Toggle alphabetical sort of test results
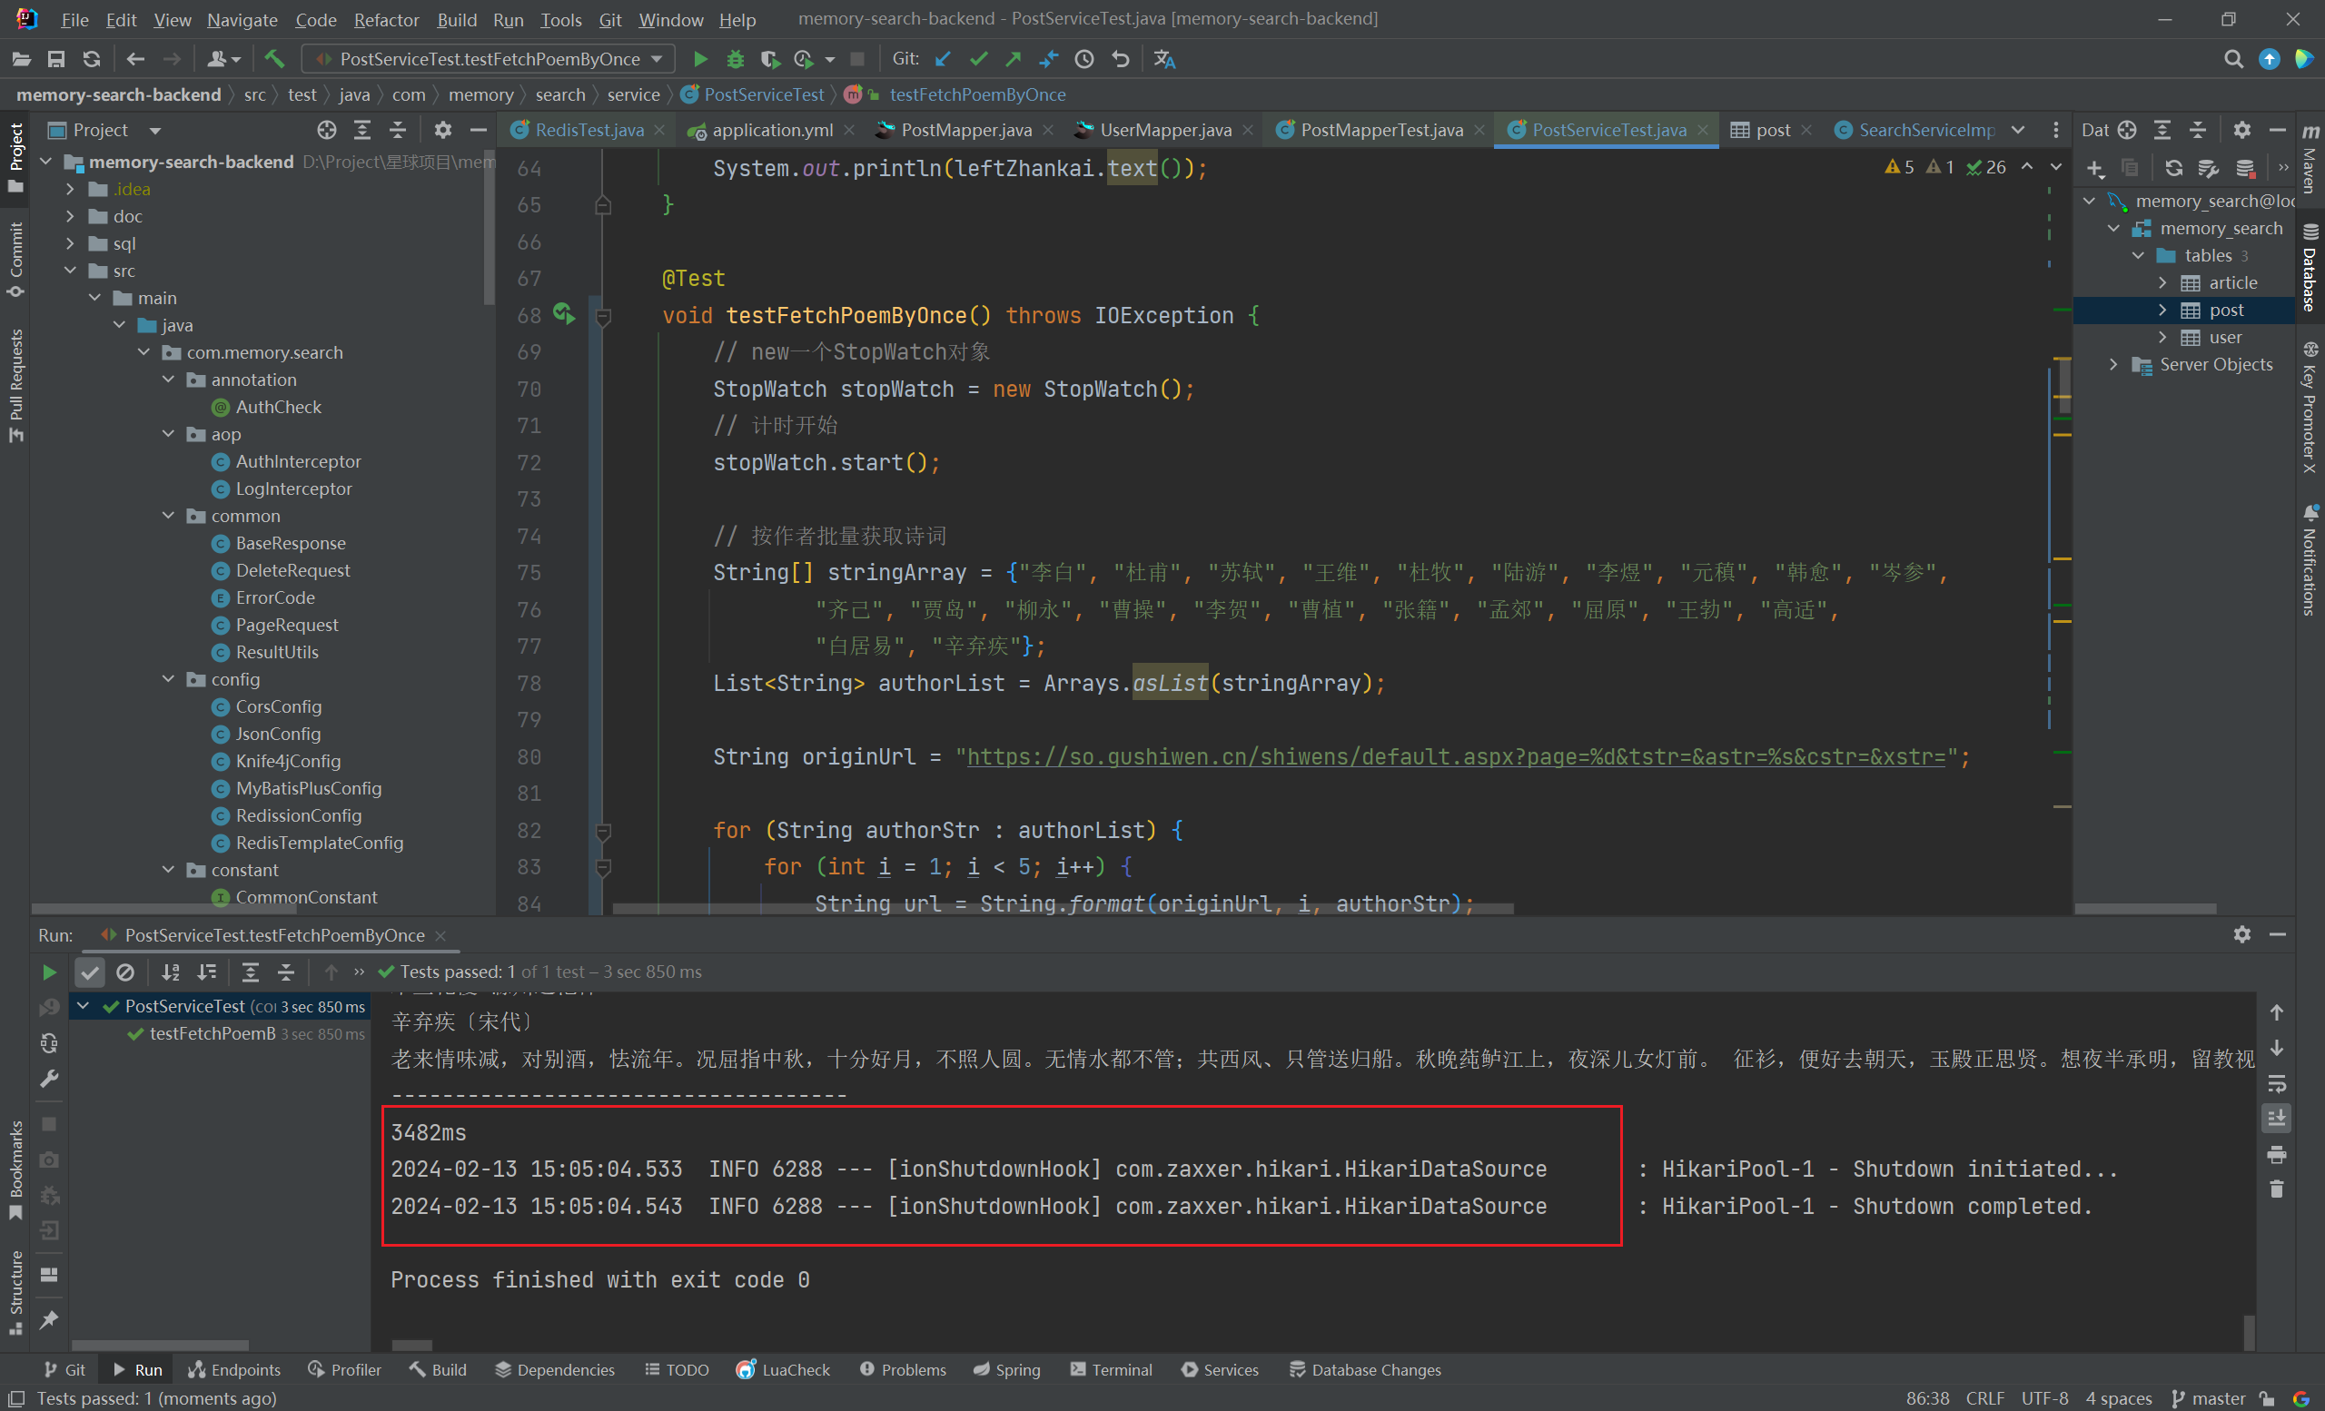Viewport: 2325px width, 1411px height. [x=170, y=972]
